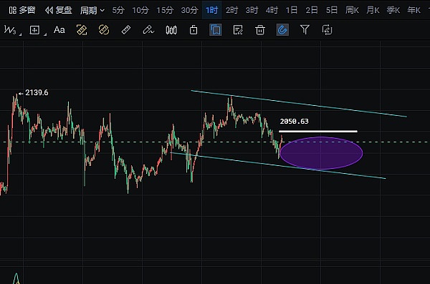430x284 pixels.
Task: Switch to the 30分 timeframe tab
Action: click(189, 11)
